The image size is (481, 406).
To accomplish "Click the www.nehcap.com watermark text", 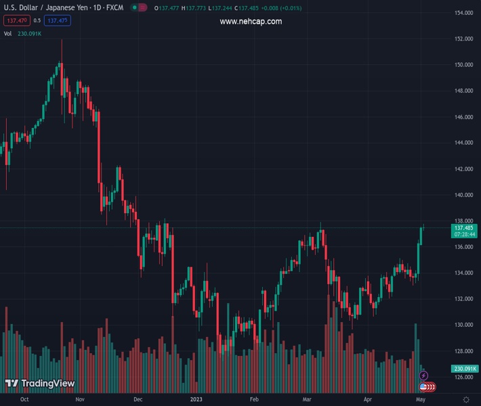I will tap(251, 22).
